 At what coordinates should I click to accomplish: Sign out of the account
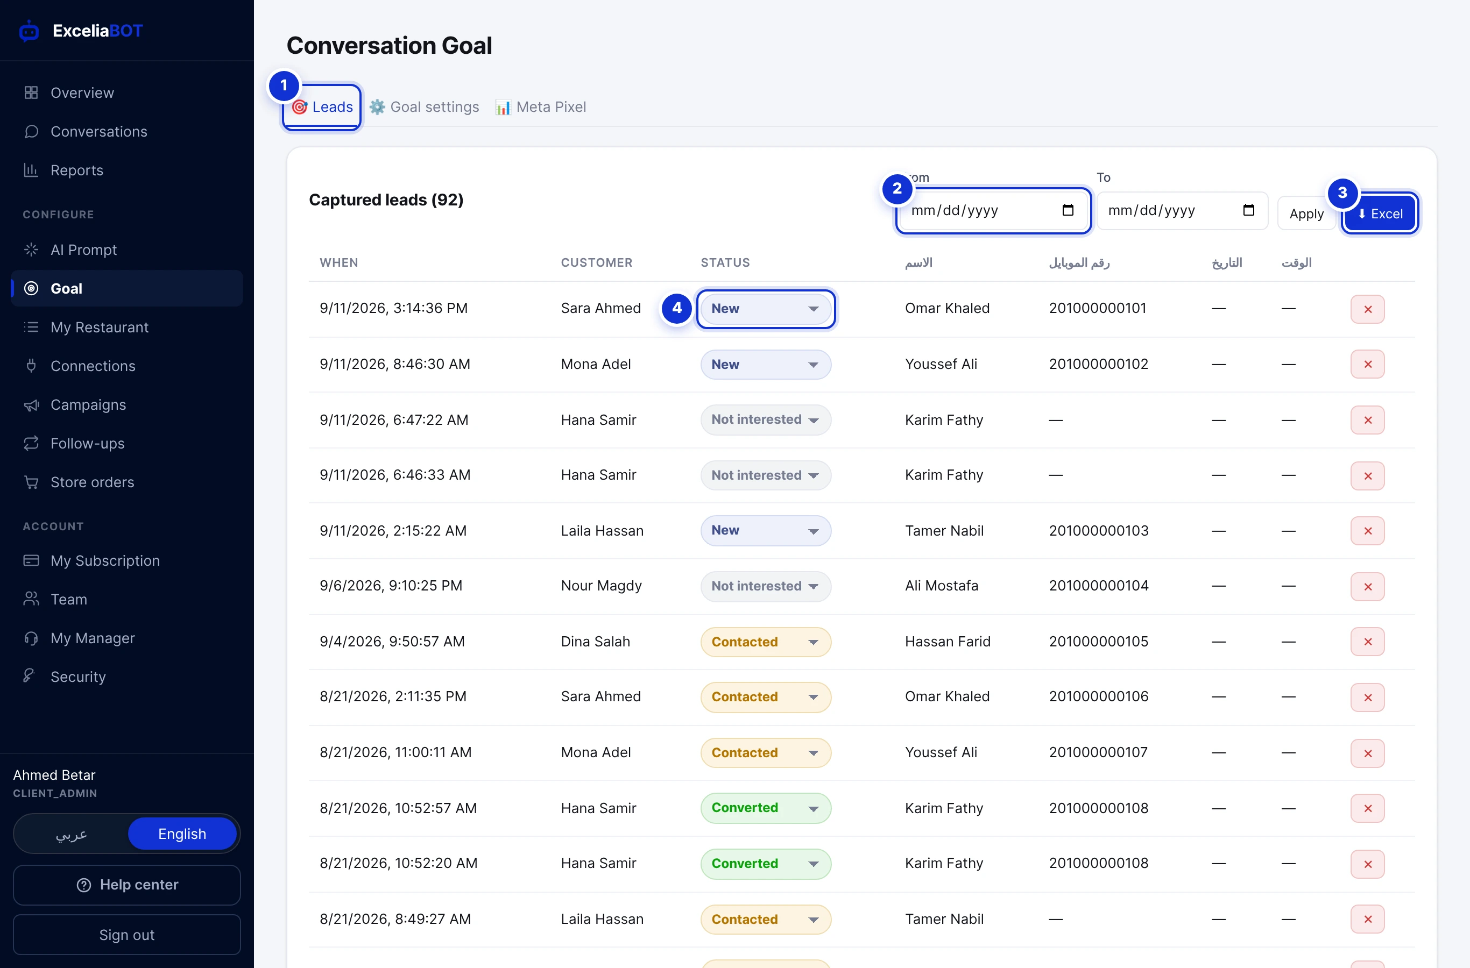coord(126,935)
